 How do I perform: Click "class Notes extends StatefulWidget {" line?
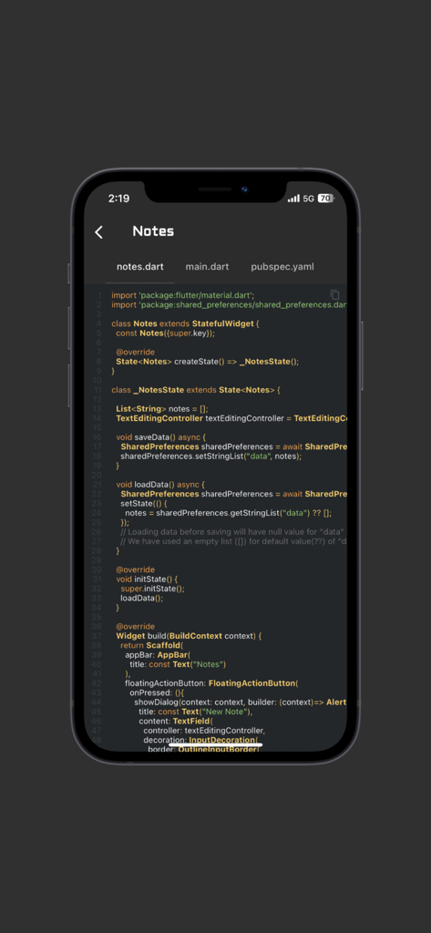186,323
